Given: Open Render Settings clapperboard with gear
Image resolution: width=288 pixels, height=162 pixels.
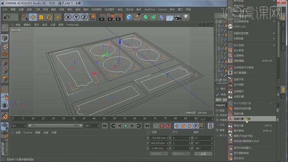Looking at the screenshot, I should pos(119,17).
